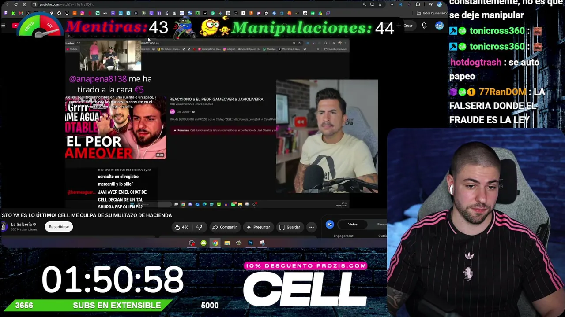This screenshot has width=565, height=317.
Task: Open Chrome zoom magnifier icon
Action: click(364, 4)
